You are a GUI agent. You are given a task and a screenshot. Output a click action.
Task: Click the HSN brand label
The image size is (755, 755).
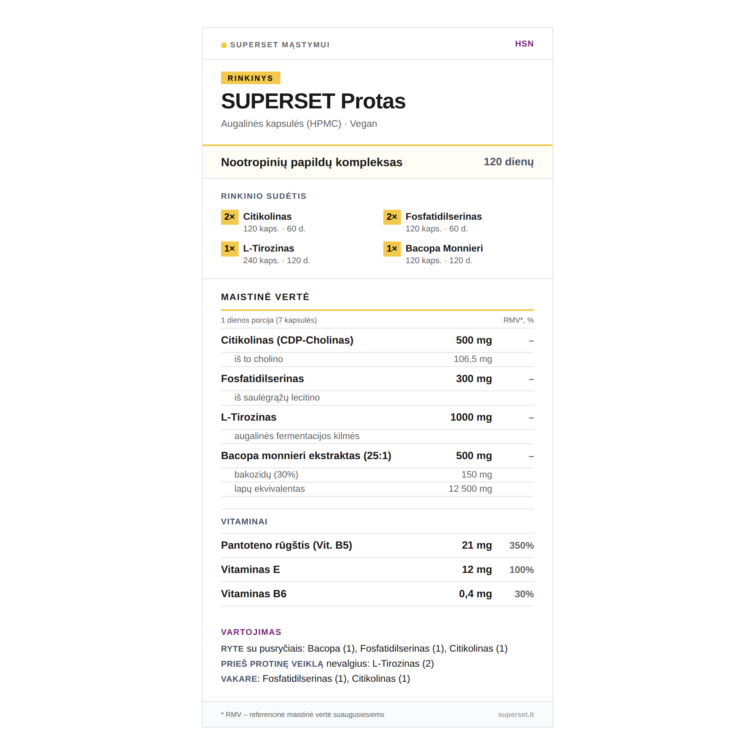pos(524,44)
